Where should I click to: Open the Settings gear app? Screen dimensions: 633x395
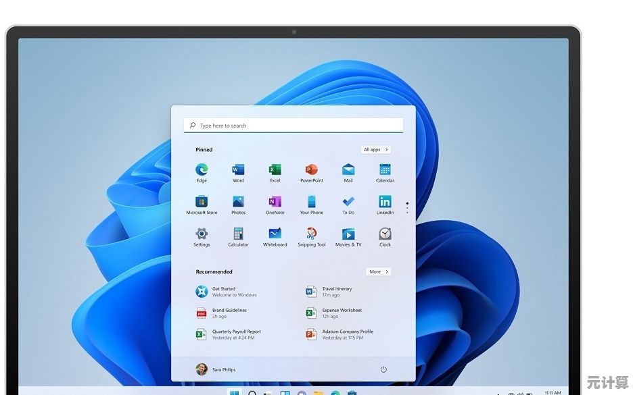(202, 234)
